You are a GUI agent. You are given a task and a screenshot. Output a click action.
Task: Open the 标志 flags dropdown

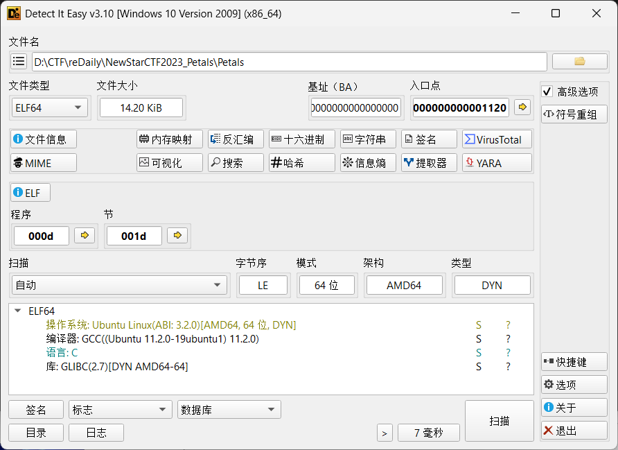pos(121,410)
